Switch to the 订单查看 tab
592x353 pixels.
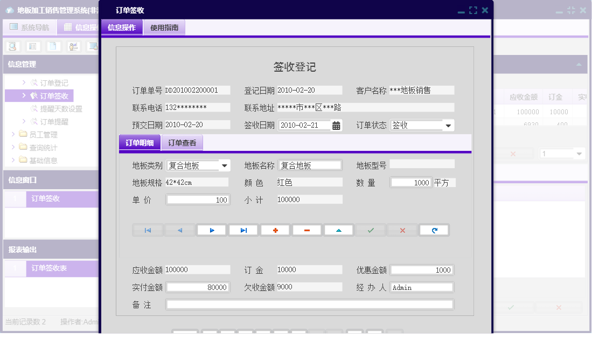(182, 143)
